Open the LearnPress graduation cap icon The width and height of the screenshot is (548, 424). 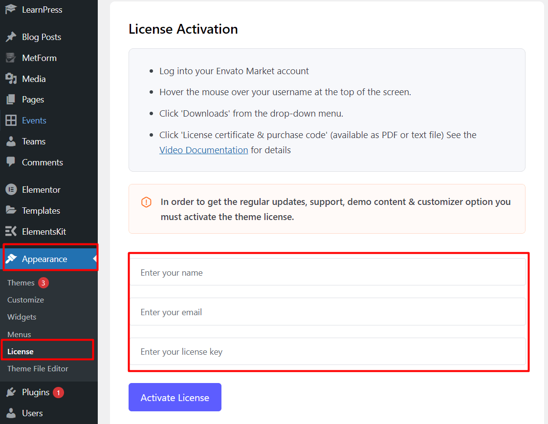click(x=10, y=9)
